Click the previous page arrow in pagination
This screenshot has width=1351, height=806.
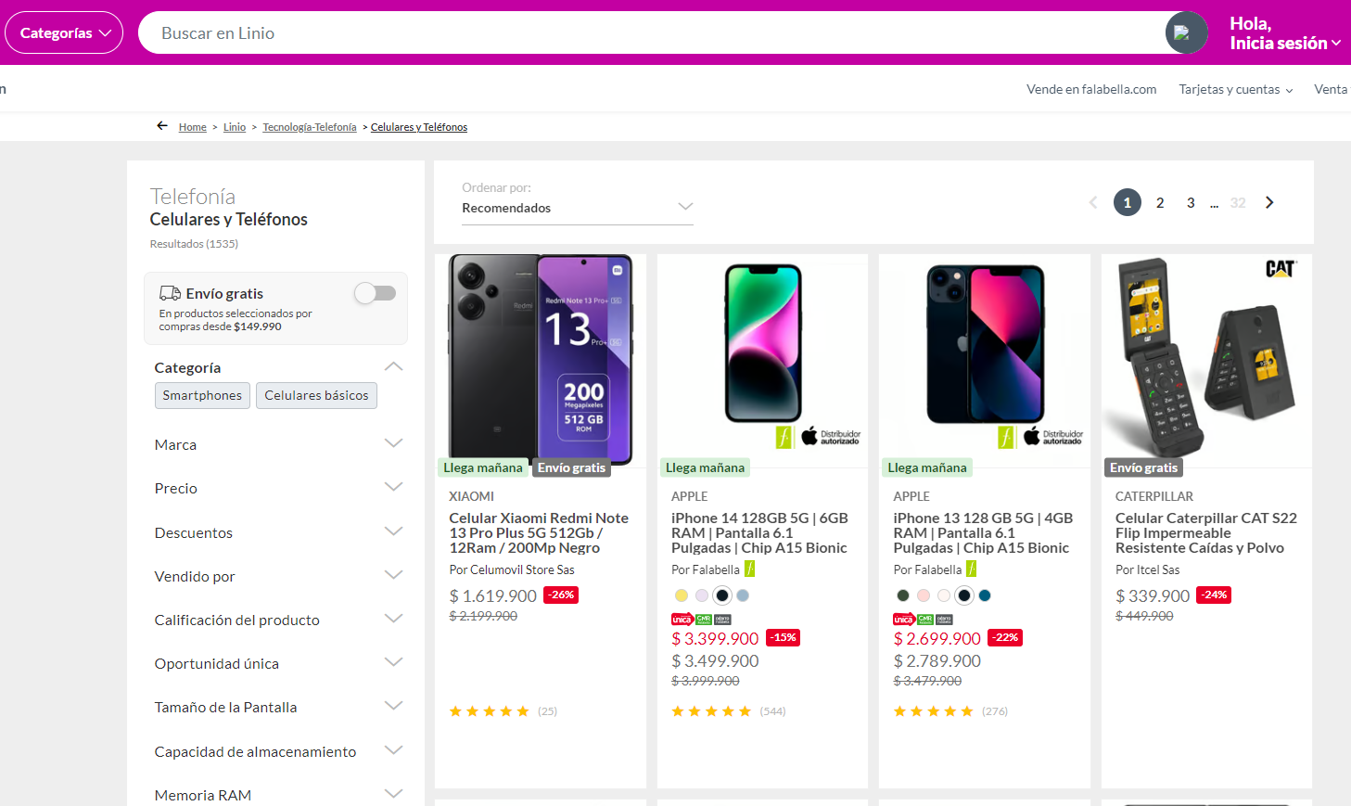1093,202
